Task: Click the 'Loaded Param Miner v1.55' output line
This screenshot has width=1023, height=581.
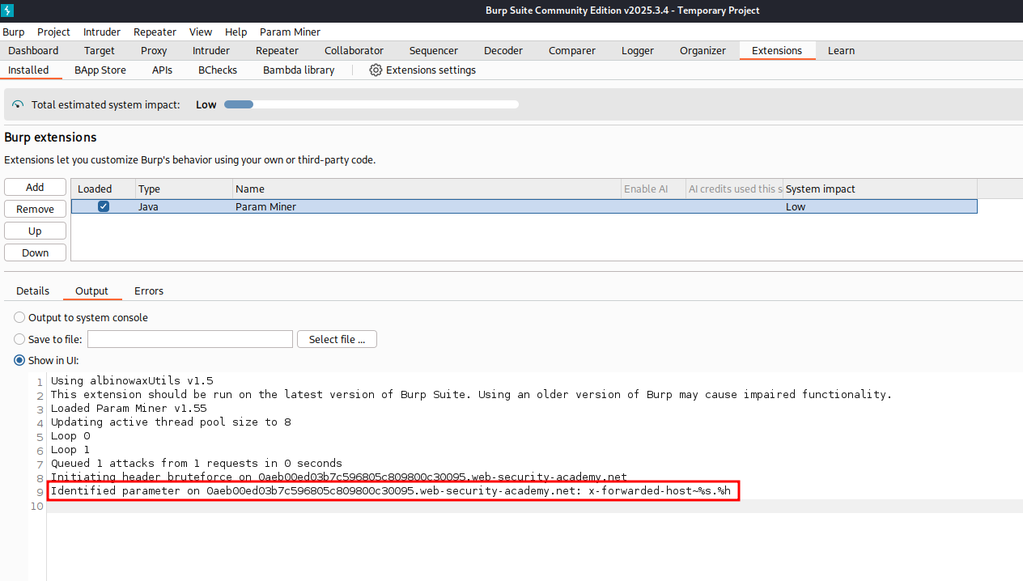Action: coord(129,409)
